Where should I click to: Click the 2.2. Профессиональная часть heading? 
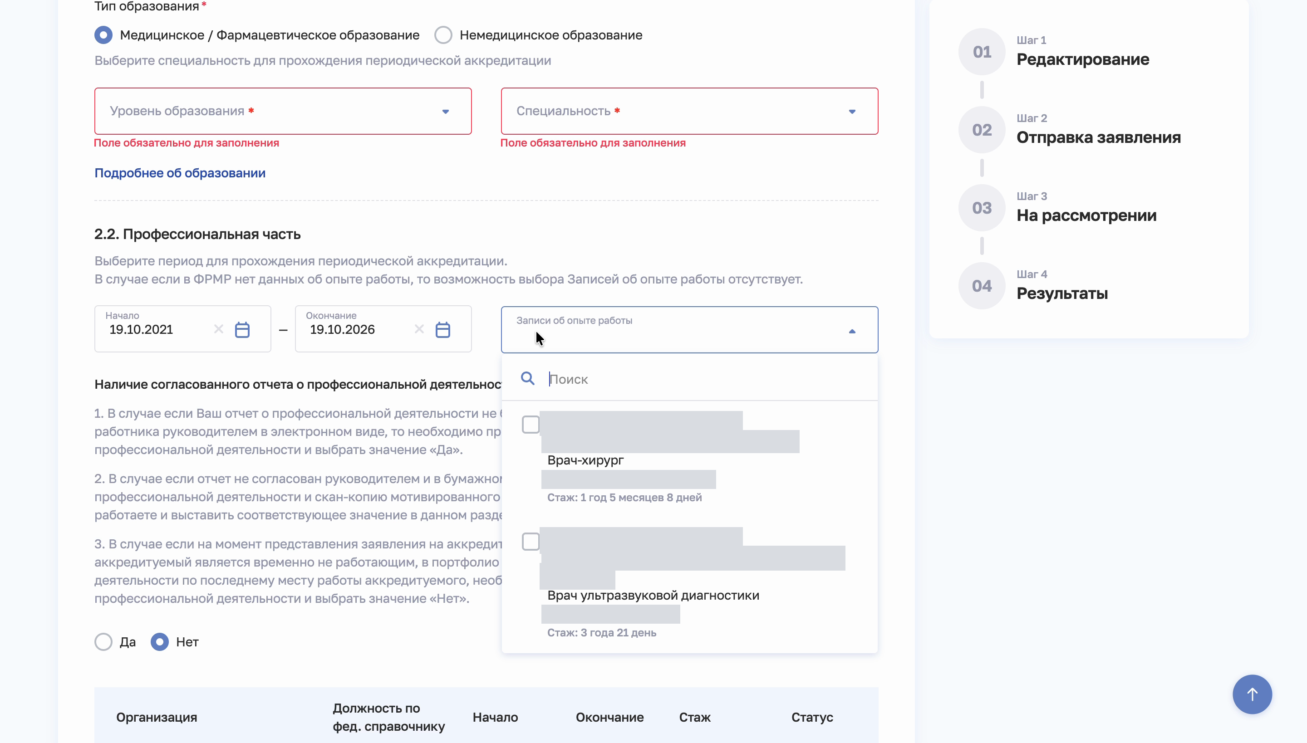[197, 234]
